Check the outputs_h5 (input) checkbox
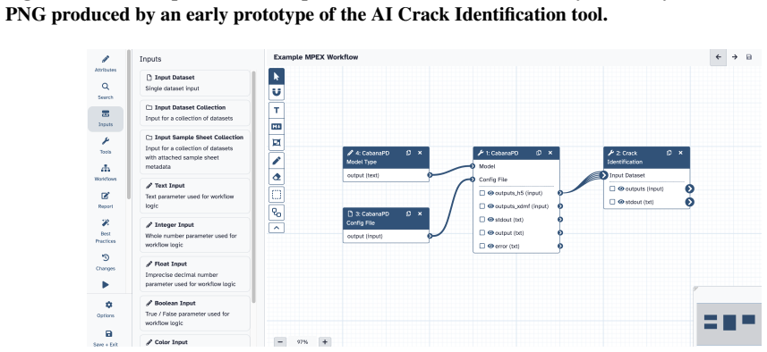The image size is (767, 352). (x=482, y=193)
